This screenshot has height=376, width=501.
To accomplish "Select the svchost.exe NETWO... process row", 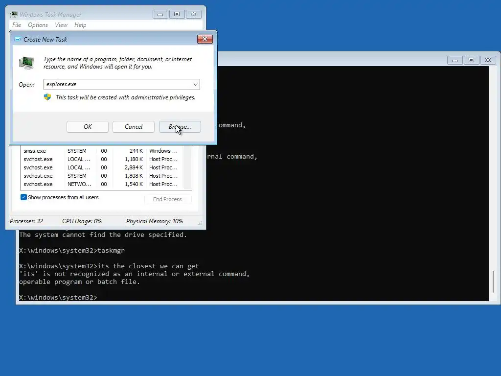I will [x=103, y=184].
